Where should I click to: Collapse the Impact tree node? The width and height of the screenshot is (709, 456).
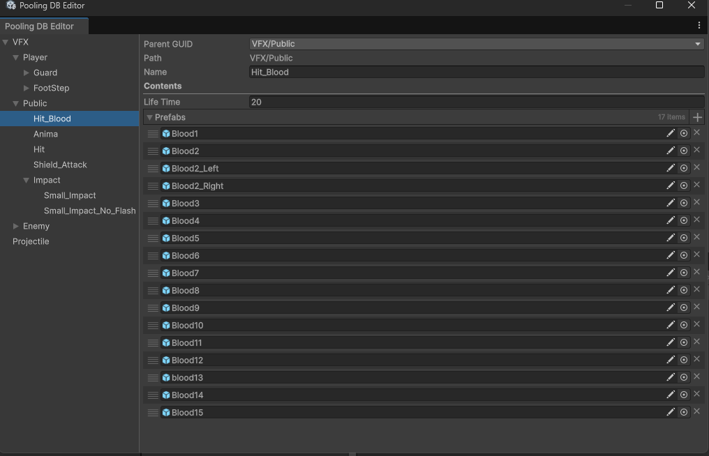[x=27, y=180]
